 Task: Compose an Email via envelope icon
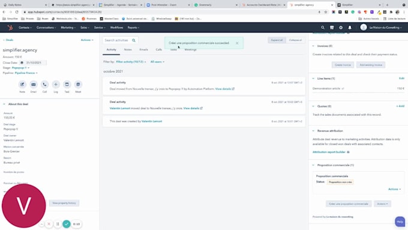coord(34,85)
